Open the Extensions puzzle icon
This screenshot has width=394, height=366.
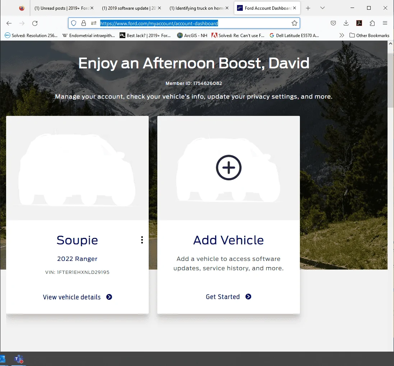click(372, 23)
